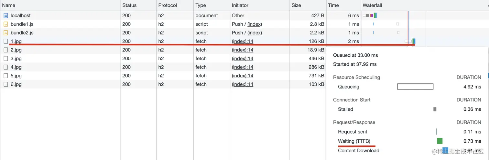Click the bundle2.js script icon
The width and height of the screenshot is (489, 160).
click(5, 33)
